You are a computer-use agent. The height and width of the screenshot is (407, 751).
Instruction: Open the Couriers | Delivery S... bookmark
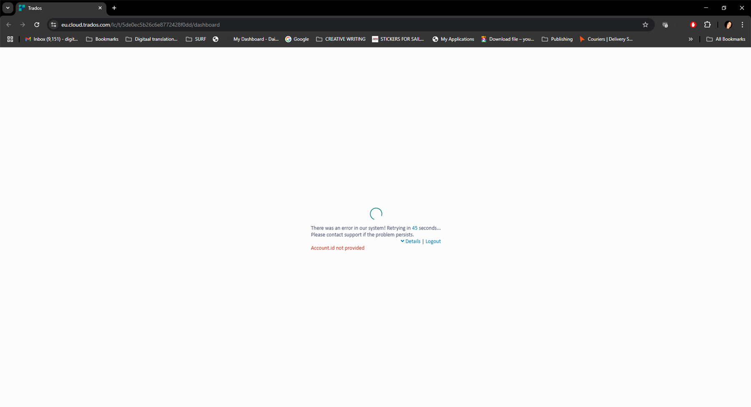[606, 39]
